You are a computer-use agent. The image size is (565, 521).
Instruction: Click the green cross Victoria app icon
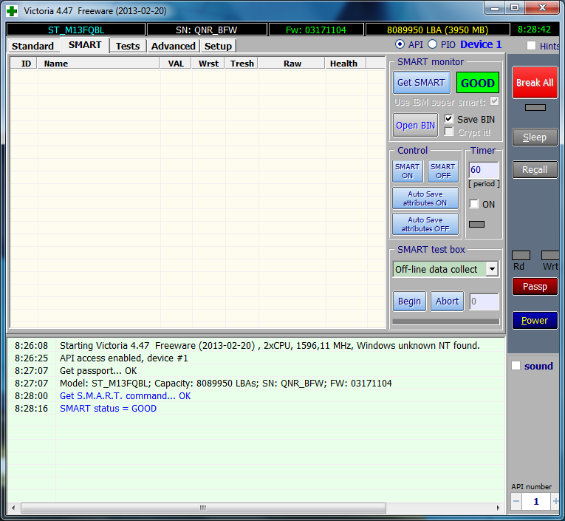click(12, 11)
